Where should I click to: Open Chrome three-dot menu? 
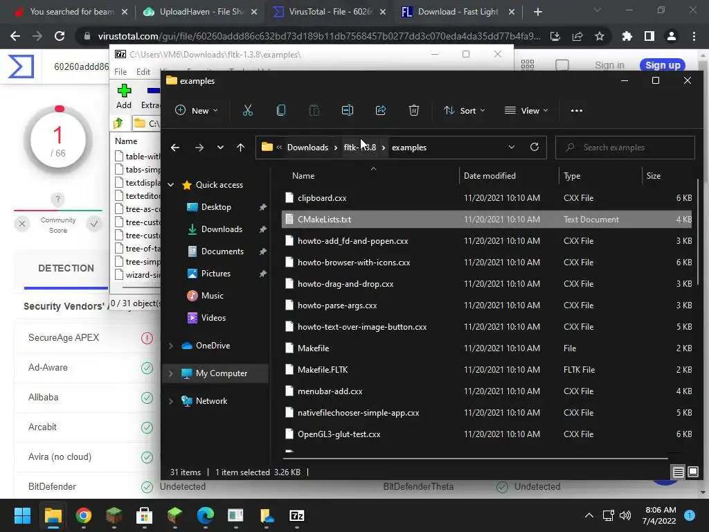tap(694, 36)
